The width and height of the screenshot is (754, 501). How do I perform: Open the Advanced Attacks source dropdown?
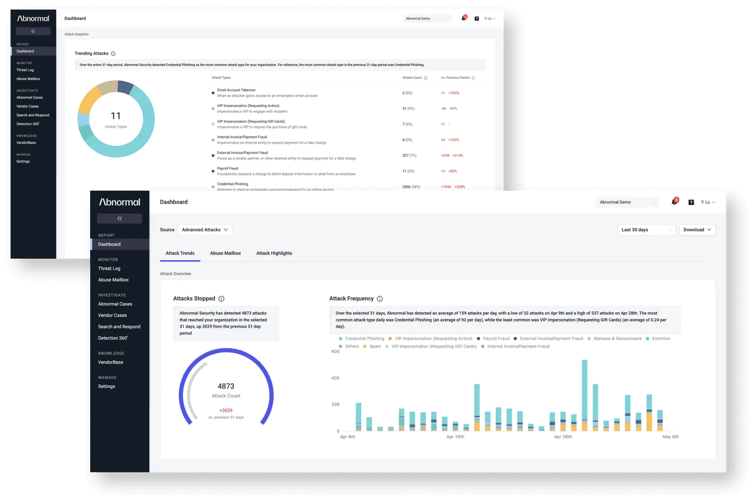click(x=205, y=229)
